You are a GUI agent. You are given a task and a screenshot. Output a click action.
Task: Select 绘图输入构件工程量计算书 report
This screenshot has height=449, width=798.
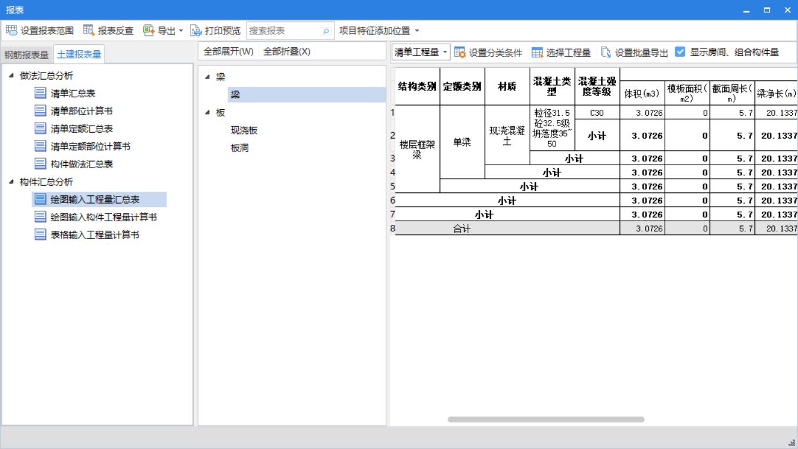point(104,217)
